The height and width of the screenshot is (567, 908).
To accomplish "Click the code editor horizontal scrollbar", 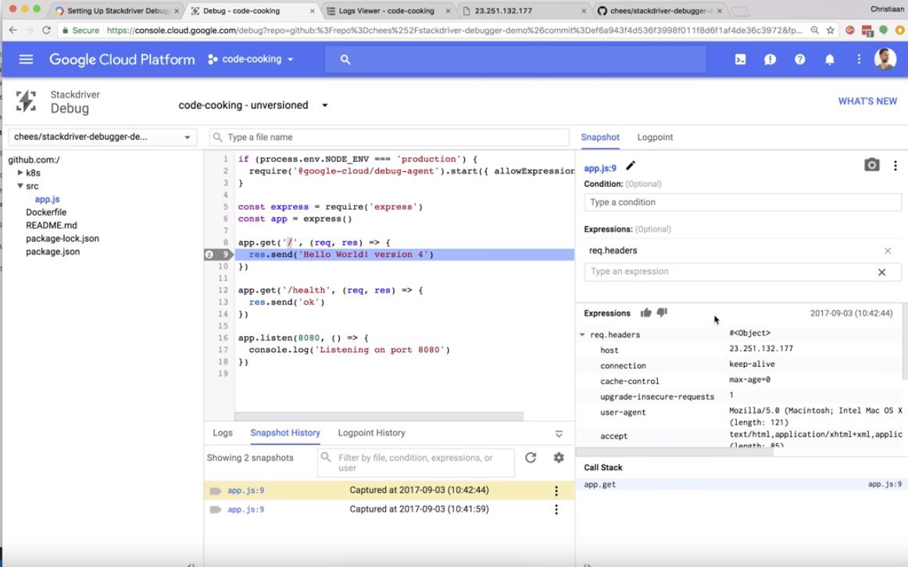I will 379,416.
